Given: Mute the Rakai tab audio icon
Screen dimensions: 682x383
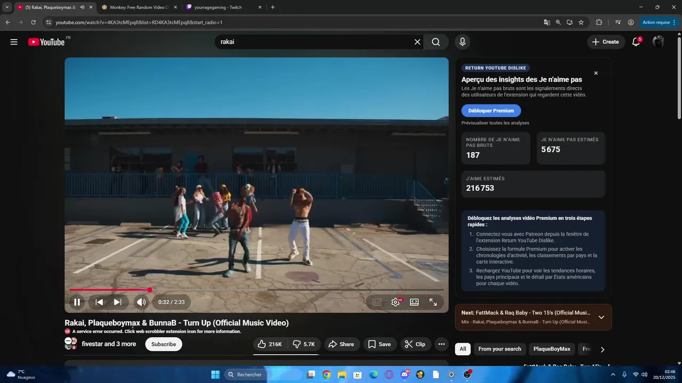Looking at the screenshot, I should pyautogui.click(x=82, y=7).
